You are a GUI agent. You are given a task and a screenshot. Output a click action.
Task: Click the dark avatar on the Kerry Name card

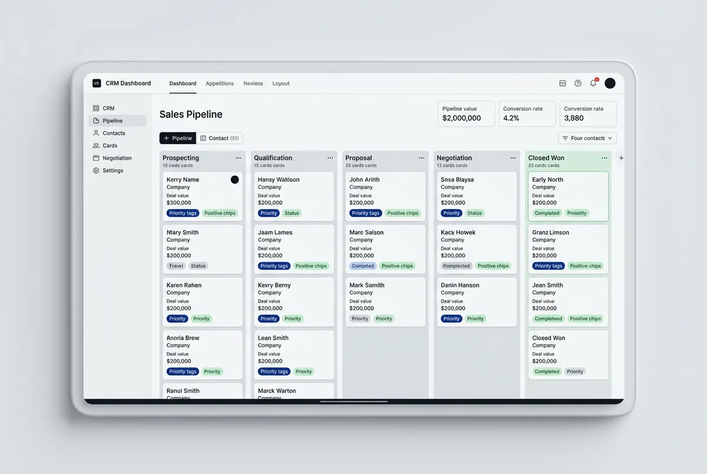(234, 180)
